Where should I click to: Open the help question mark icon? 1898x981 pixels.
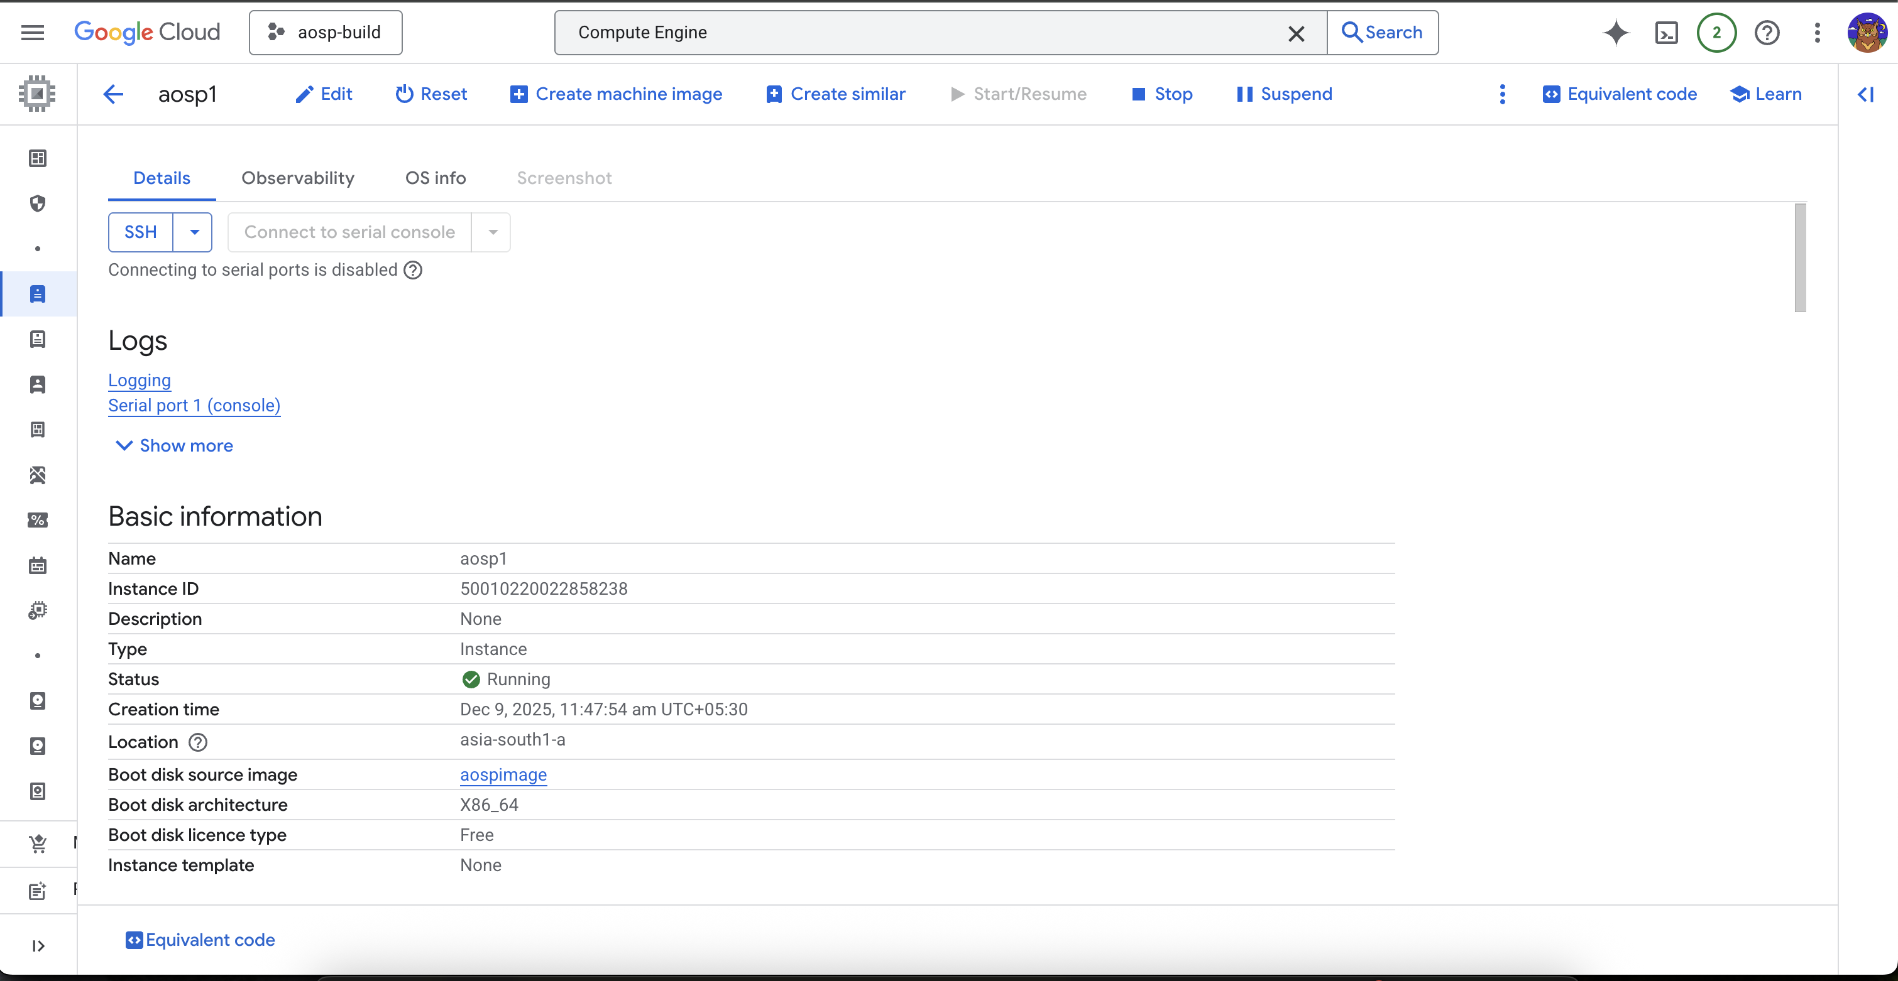pyautogui.click(x=1766, y=33)
